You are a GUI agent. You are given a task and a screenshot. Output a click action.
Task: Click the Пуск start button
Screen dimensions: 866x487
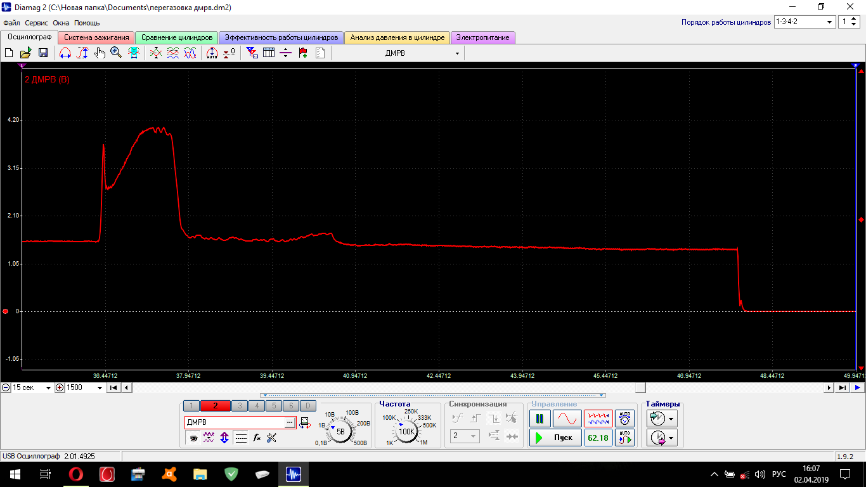point(555,438)
